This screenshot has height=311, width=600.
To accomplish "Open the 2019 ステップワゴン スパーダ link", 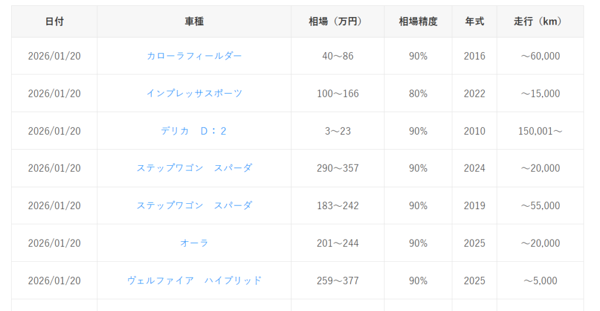I will [194, 206].
